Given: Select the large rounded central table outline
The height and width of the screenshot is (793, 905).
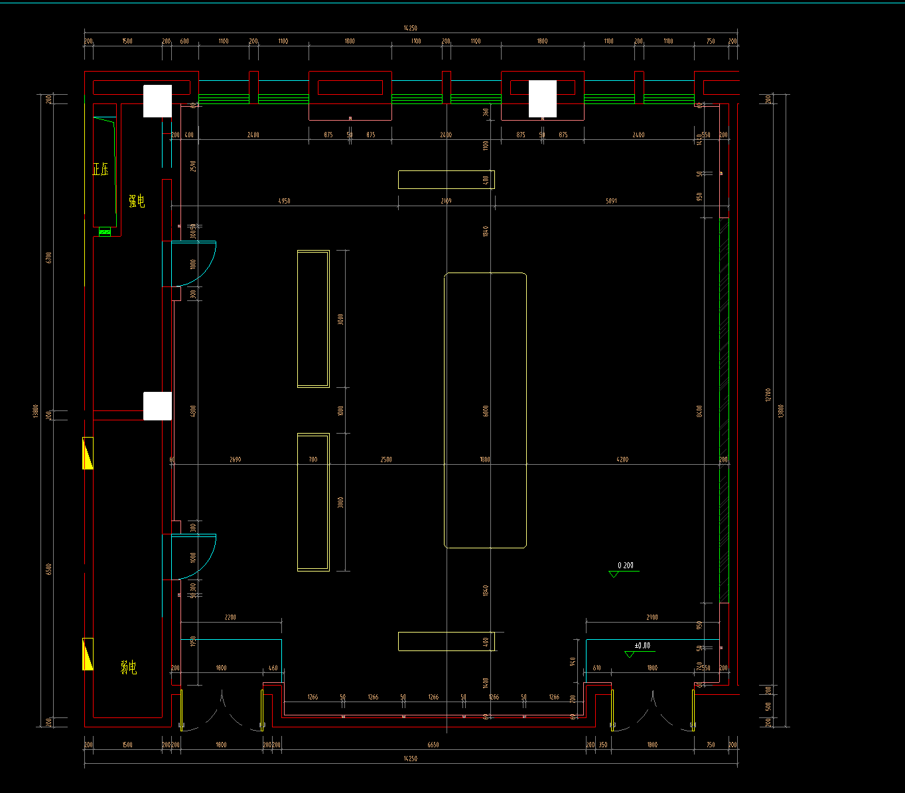Looking at the screenshot, I should pyautogui.click(x=485, y=410).
